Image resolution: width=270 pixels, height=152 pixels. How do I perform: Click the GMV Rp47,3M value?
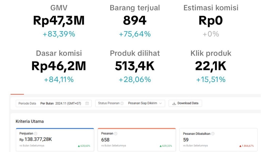pyautogui.click(x=59, y=21)
